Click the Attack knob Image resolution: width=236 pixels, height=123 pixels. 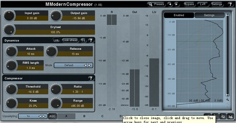coord(11,51)
